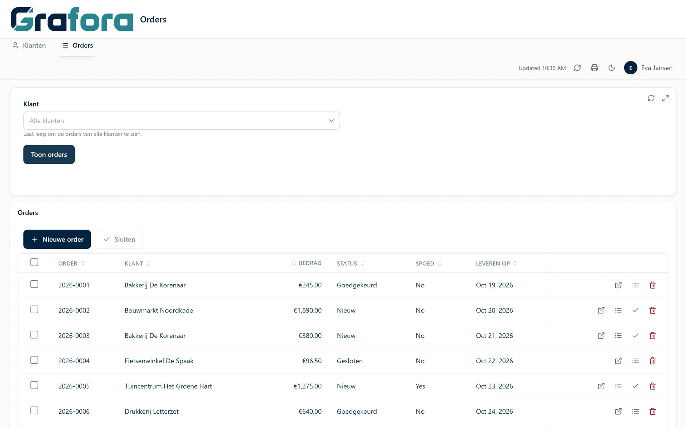Viewport: 686px width, 429px height.
Task: Select checkbox for order 2026-0003
Action: tap(34, 335)
